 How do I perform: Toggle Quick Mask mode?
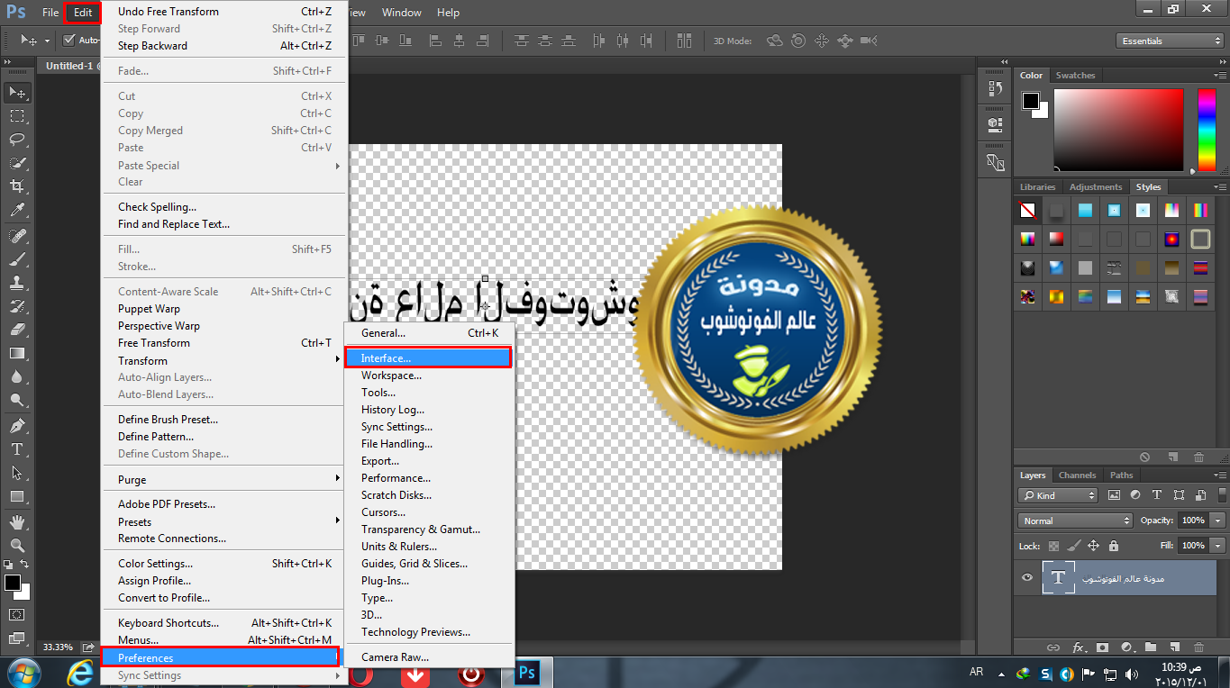coord(17,614)
